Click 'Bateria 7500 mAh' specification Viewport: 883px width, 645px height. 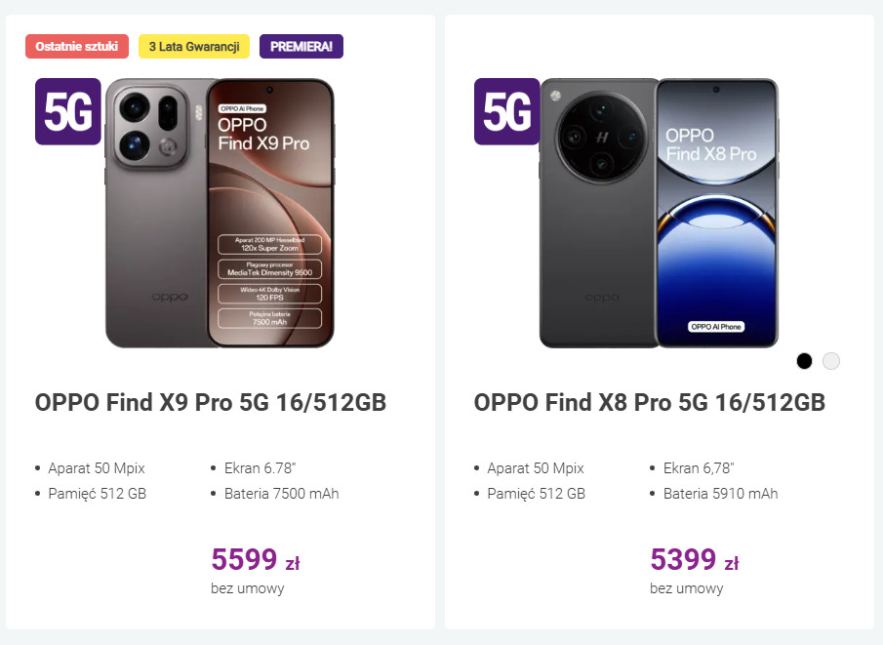click(281, 494)
